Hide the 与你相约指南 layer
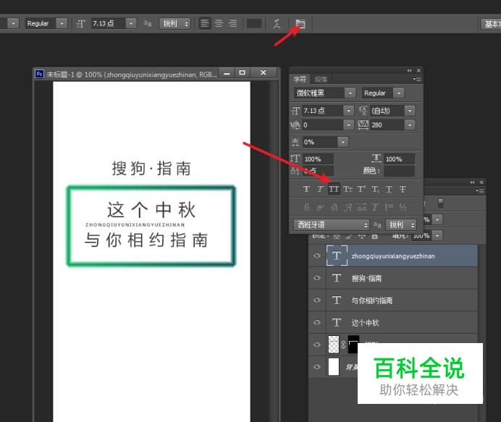The image size is (501, 422). (x=317, y=300)
